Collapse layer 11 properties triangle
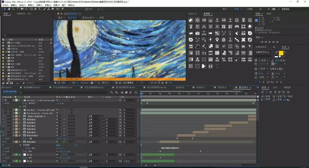Viewport: 309px width, 168px height. 13,142
